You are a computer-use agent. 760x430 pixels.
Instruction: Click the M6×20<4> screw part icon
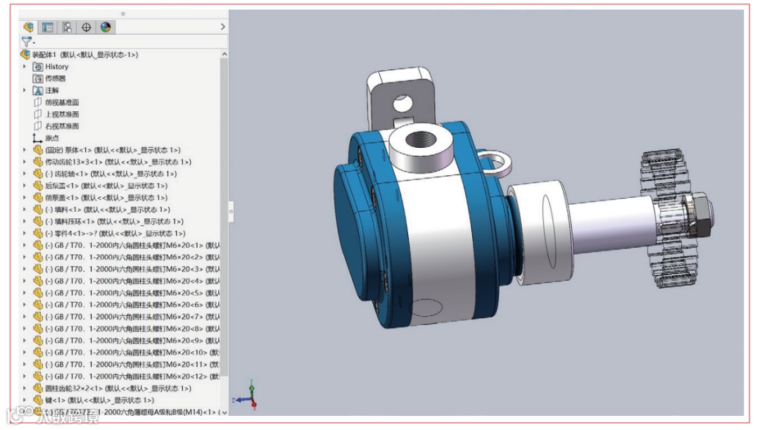38,282
